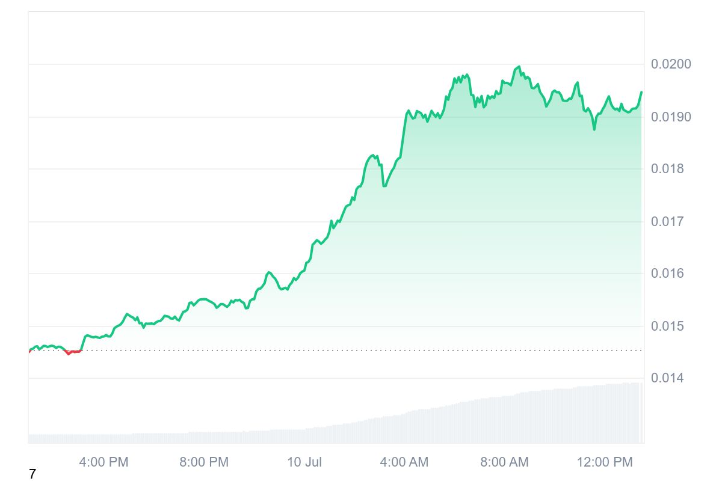Click the 0.0200 price axis label
The image size is (722, 481).
[x=671, y=64]
